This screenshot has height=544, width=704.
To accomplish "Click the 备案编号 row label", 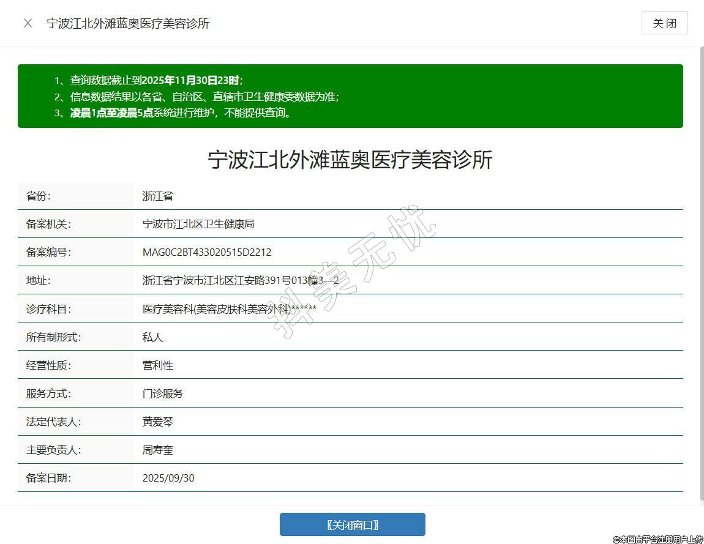I will (48, 252).
